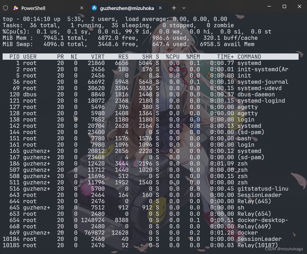This screenshot has width=307, height=254.
Task: Click the TIME+ value 0:01.09
Action: (222, 163)
